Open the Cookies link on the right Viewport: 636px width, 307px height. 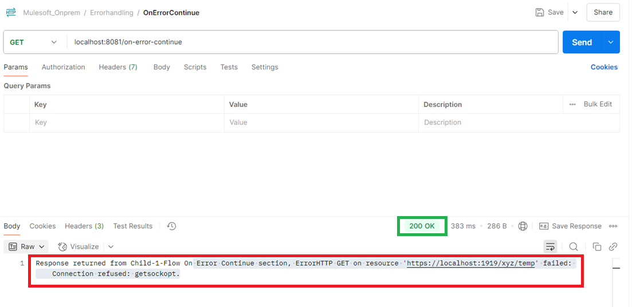[x=604, y=67]
